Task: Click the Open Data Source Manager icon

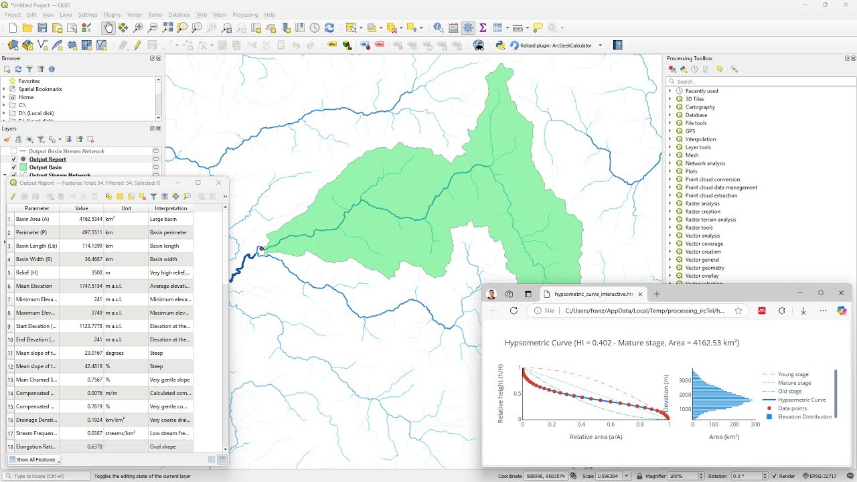Action: click(13, 45)
